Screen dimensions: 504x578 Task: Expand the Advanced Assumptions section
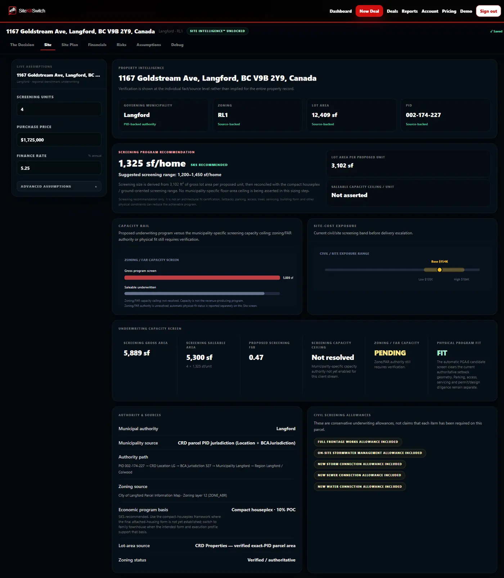tap(59, 186)
